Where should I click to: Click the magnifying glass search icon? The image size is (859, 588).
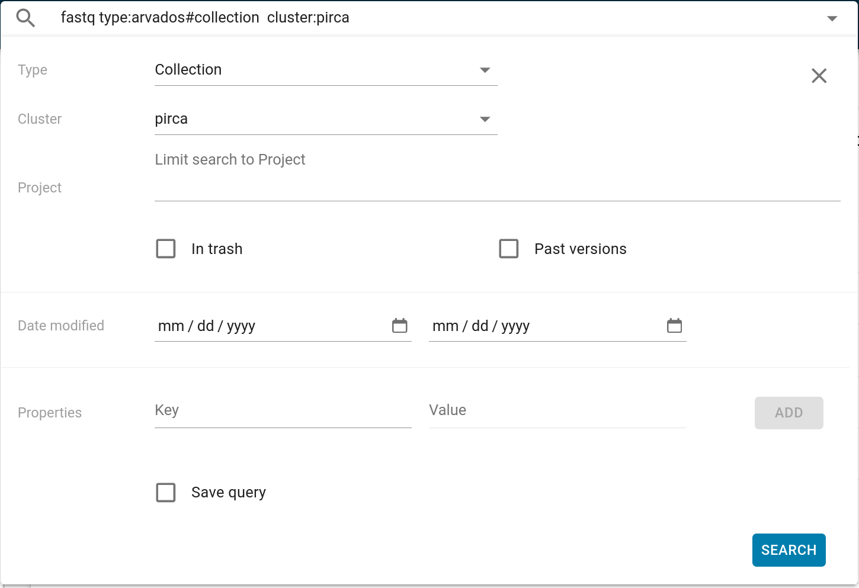pyautogui.click(x=25, y=18)
